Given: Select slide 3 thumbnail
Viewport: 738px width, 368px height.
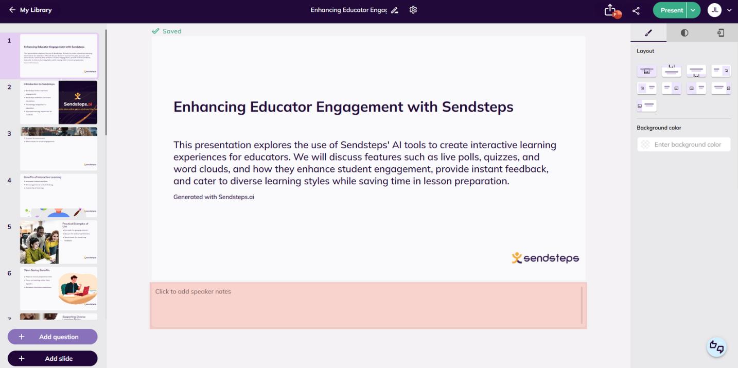Looking at the screenshot, I should click(x=59, y=149).
